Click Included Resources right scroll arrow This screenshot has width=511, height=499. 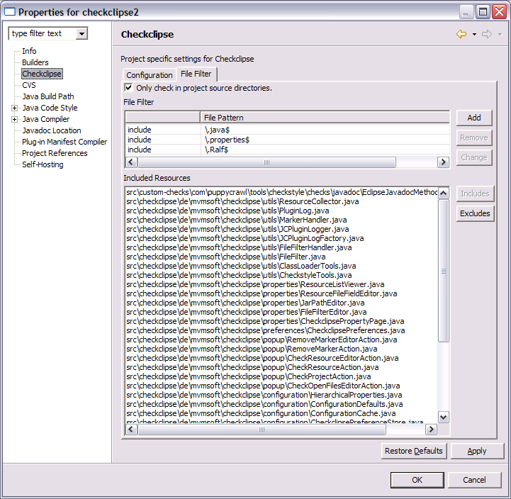tap(431, 430)
